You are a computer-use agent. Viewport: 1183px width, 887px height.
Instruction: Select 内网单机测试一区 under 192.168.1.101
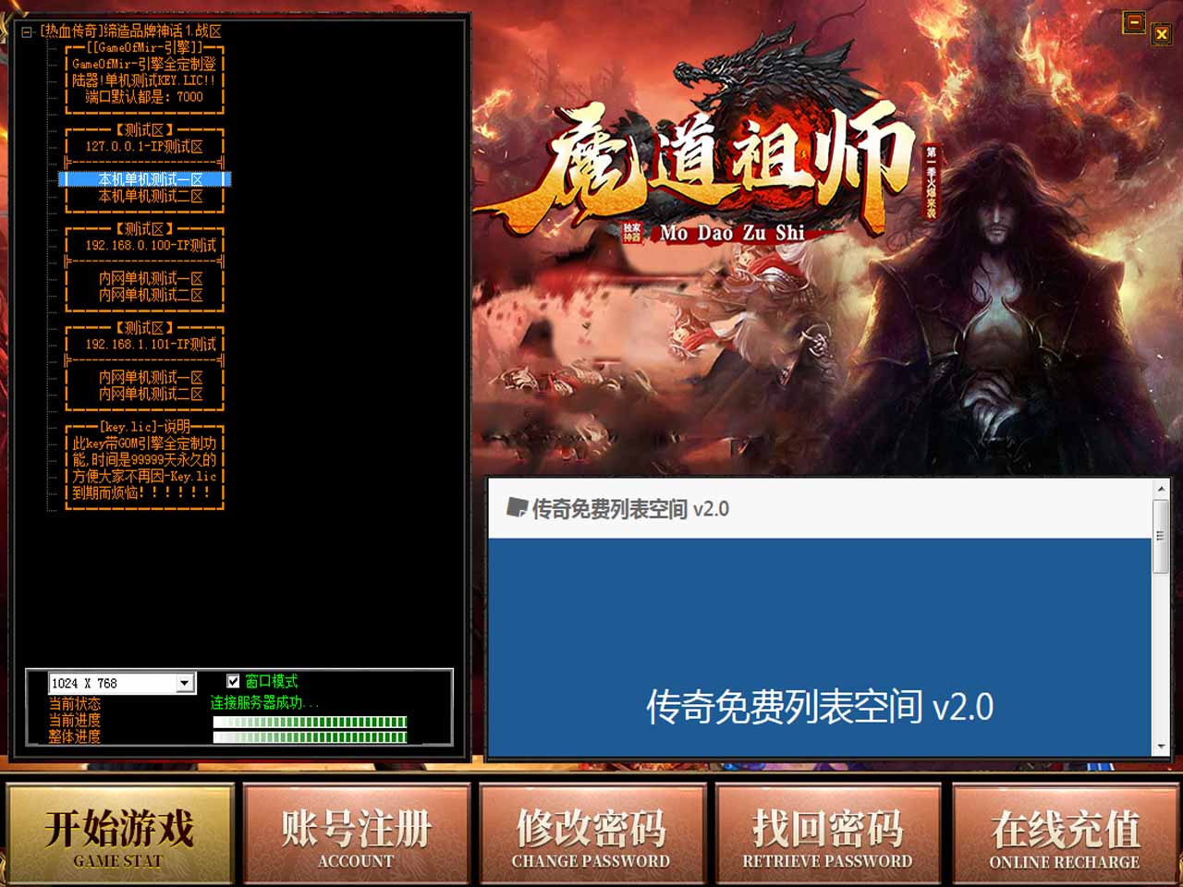point(144,377)
